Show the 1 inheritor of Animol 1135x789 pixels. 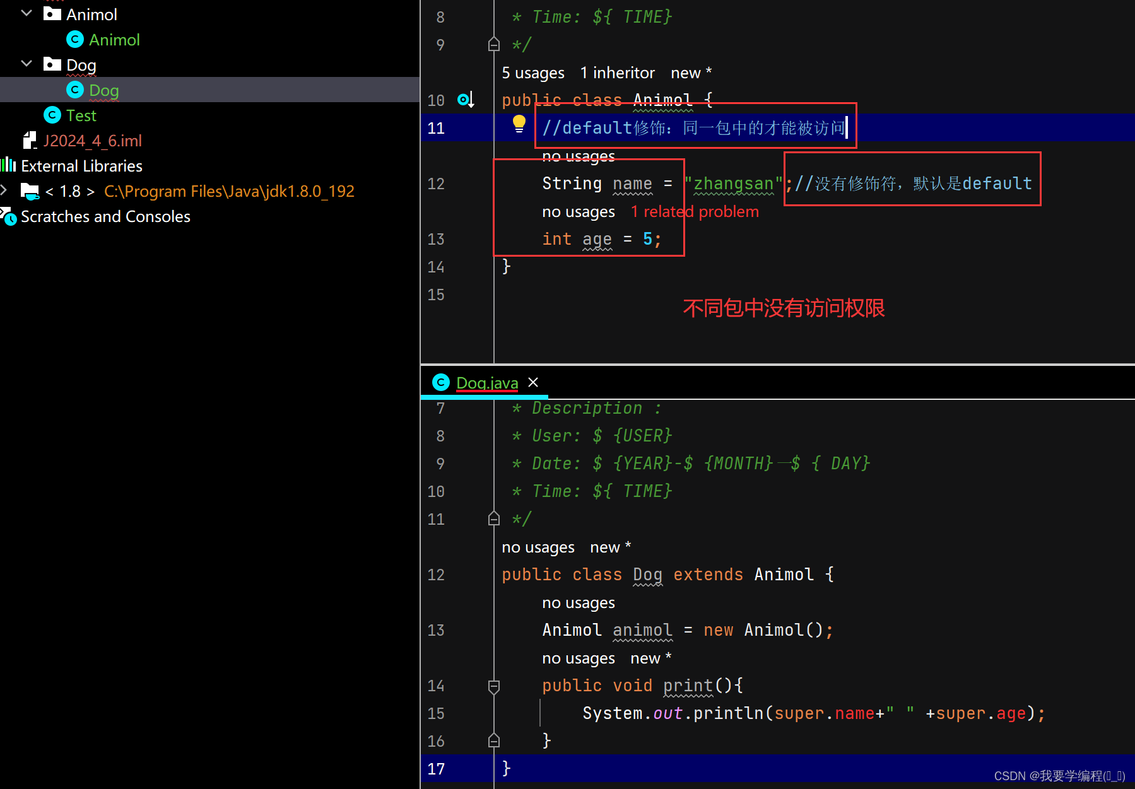pyautogui.click(x=618, y=73)
